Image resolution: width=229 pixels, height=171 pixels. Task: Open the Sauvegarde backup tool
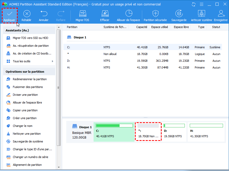click(x=179, y=14)
